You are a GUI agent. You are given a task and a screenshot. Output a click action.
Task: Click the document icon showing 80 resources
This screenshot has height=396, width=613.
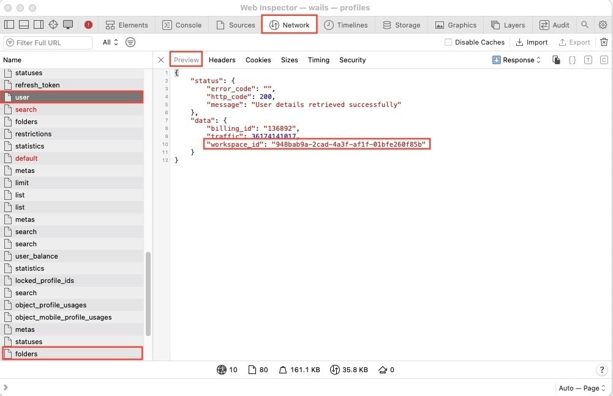[251, 370]
